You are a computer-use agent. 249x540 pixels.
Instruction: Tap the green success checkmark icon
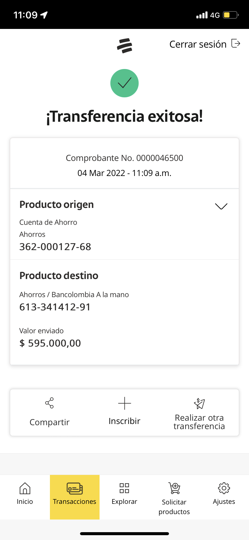tap(124, 83)
